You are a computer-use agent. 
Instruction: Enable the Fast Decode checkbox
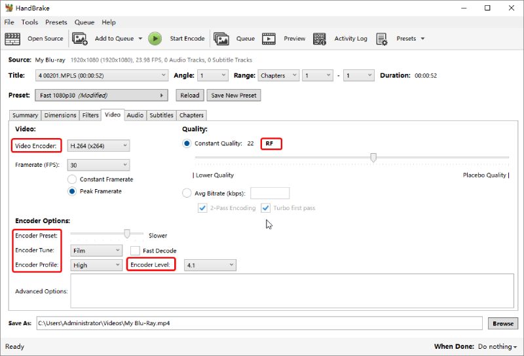[135, 251]
